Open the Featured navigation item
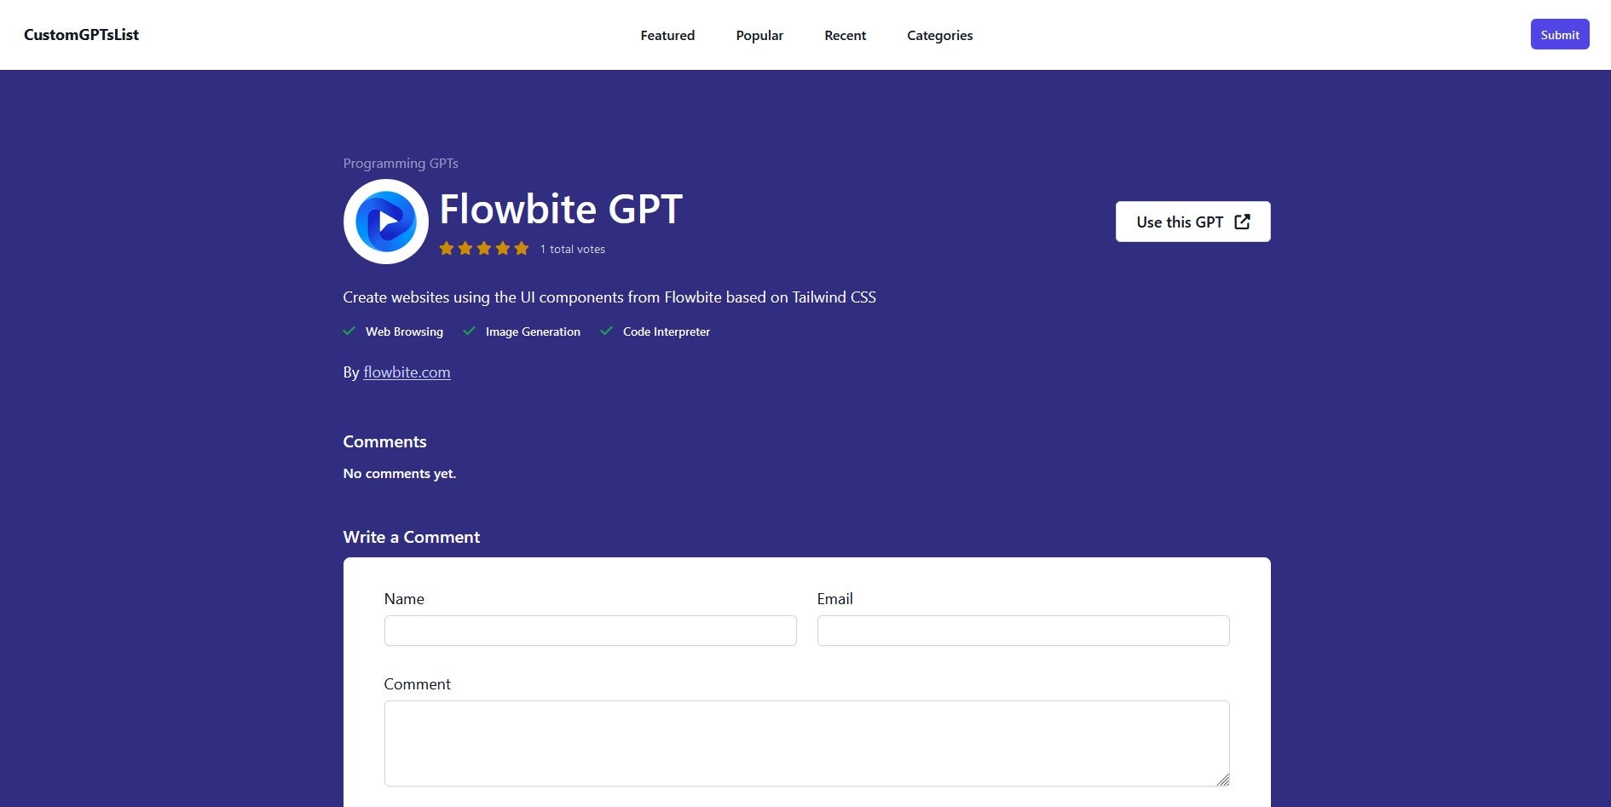This screenshot has width=1611, height=807. pos(667,35)
